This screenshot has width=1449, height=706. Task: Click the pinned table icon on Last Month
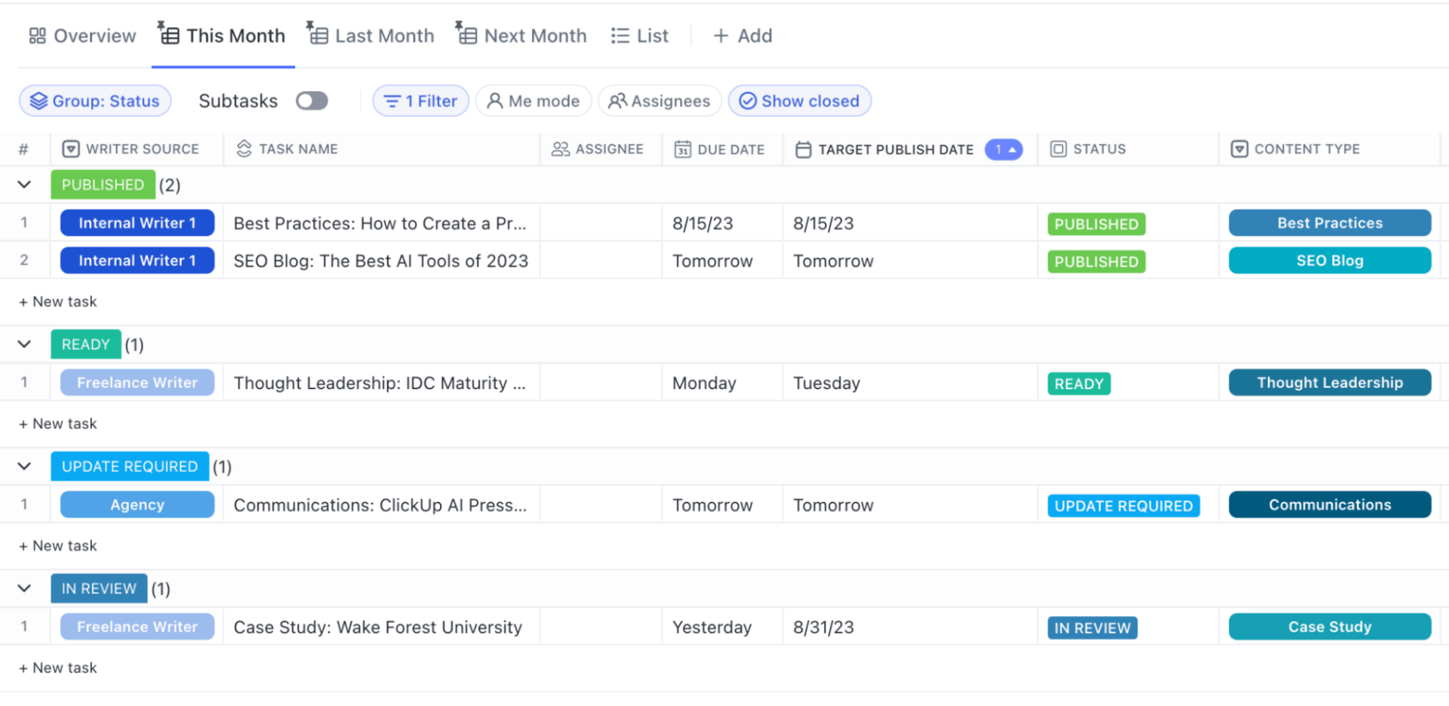(x=317, y=34)
